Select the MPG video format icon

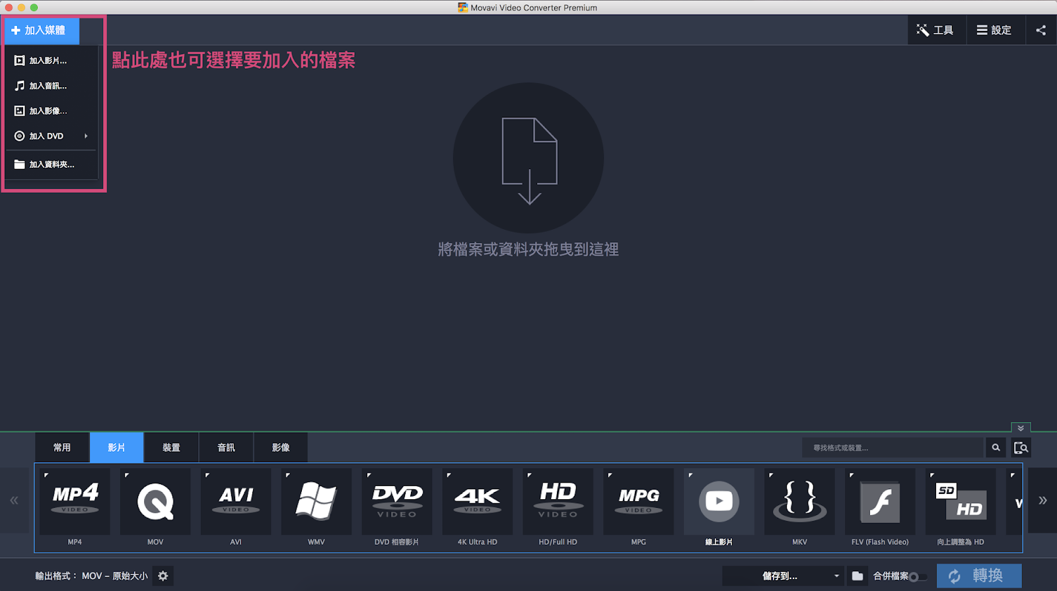tap(639, 502)
